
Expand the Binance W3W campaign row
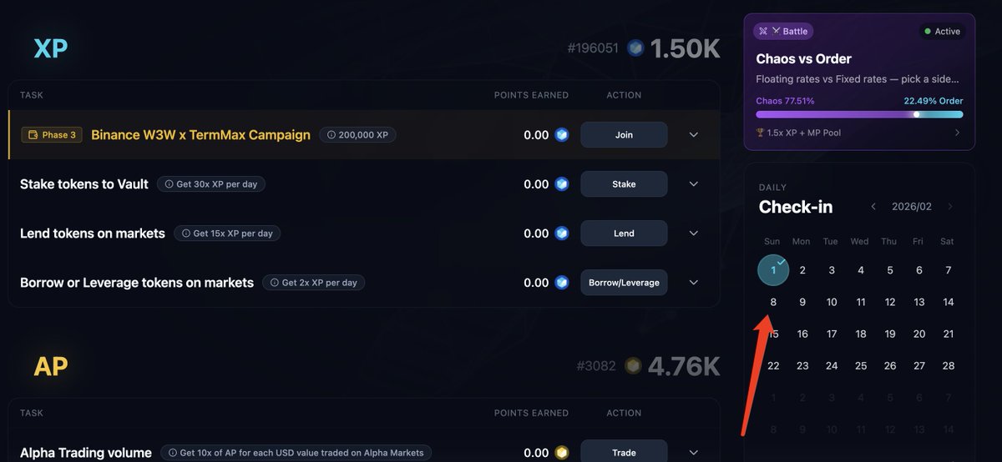click(x=693, y=135)
